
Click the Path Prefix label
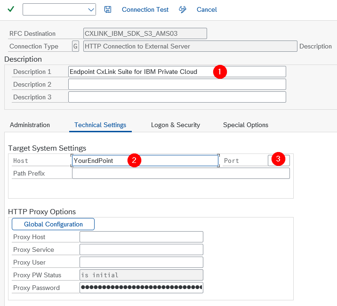[29, 173]
